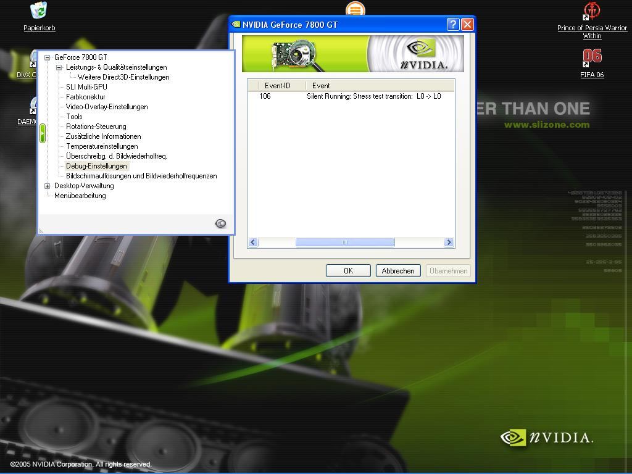The height and width of the screenshot is (474, 632).
Task: Select Leistungs- & Qualitätseinstellungen entry
Action: point(117,67)
